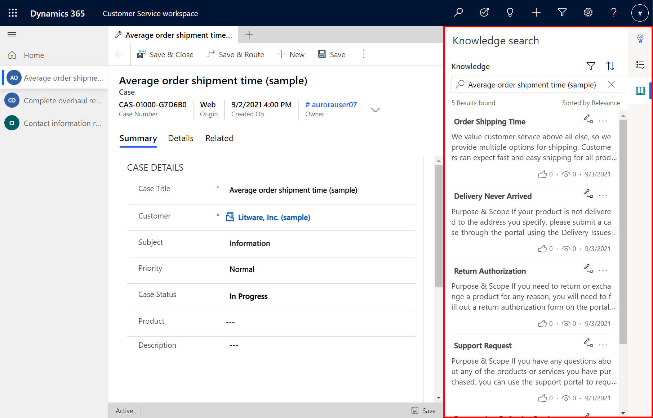
Task: Clear the knowledge search box text
Action: [611, 85]
